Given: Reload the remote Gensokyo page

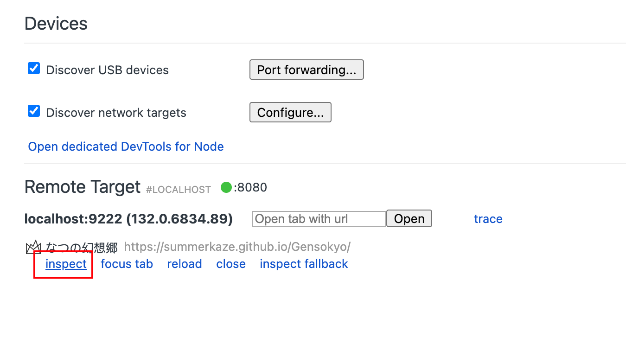Looking at the screenshot, I should (x=185, y=264).
